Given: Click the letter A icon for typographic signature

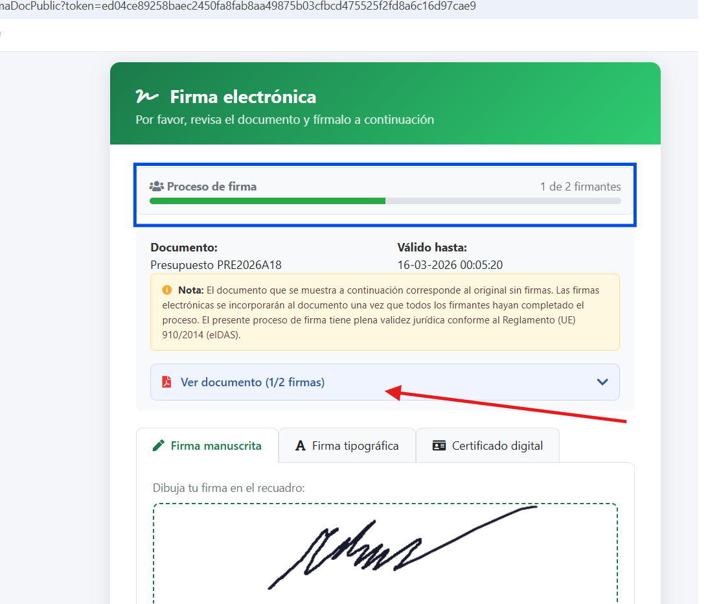Looking at the screenshot, I should point(300,446).
